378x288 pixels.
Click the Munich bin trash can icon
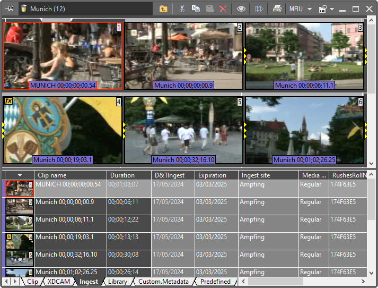coord(24,9)
